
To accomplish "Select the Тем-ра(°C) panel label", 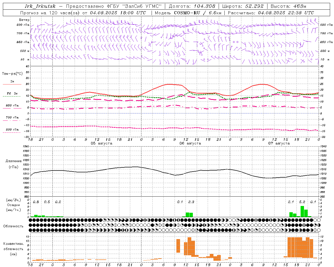I will pyautogui.click(x=12, y=74).
